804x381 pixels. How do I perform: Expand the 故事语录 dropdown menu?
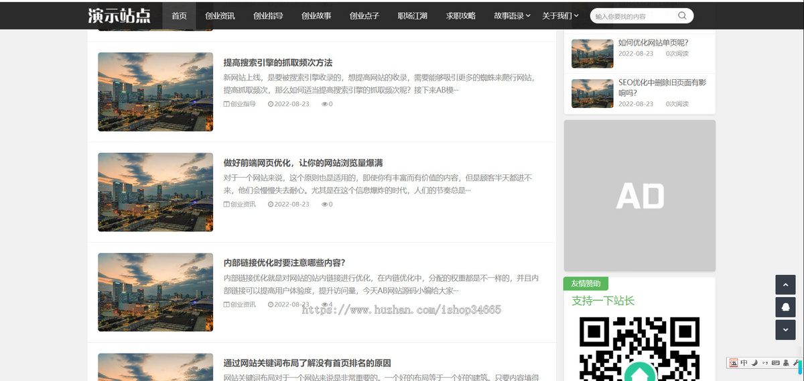coord(513,15)
